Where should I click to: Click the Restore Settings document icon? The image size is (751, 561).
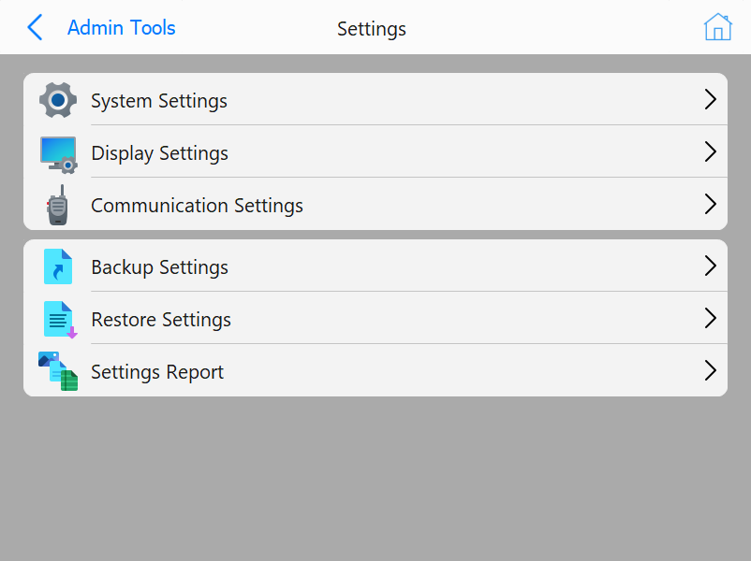point(60,320)
